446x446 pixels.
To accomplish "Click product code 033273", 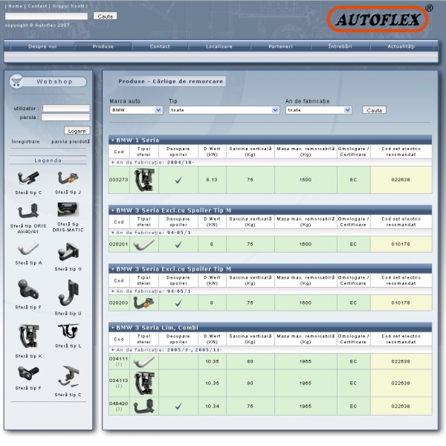I will pos(119,180).
